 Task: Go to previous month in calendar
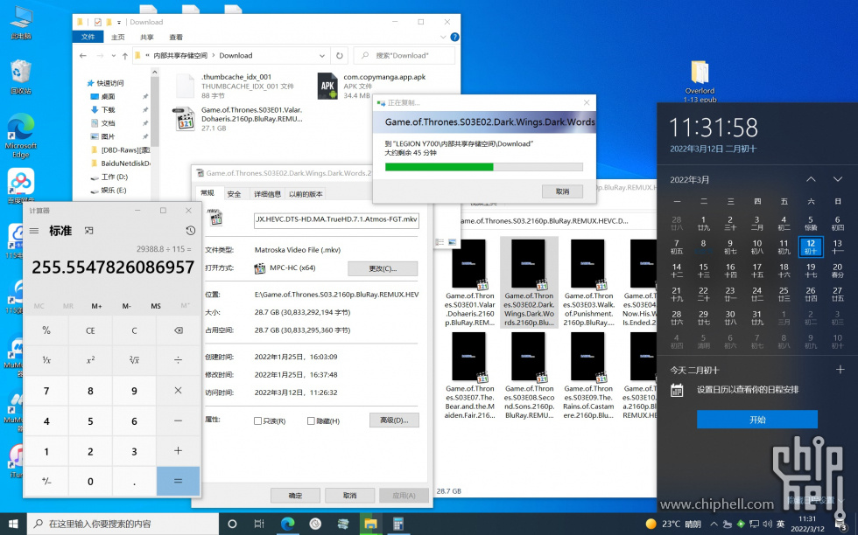pos(811,179)
